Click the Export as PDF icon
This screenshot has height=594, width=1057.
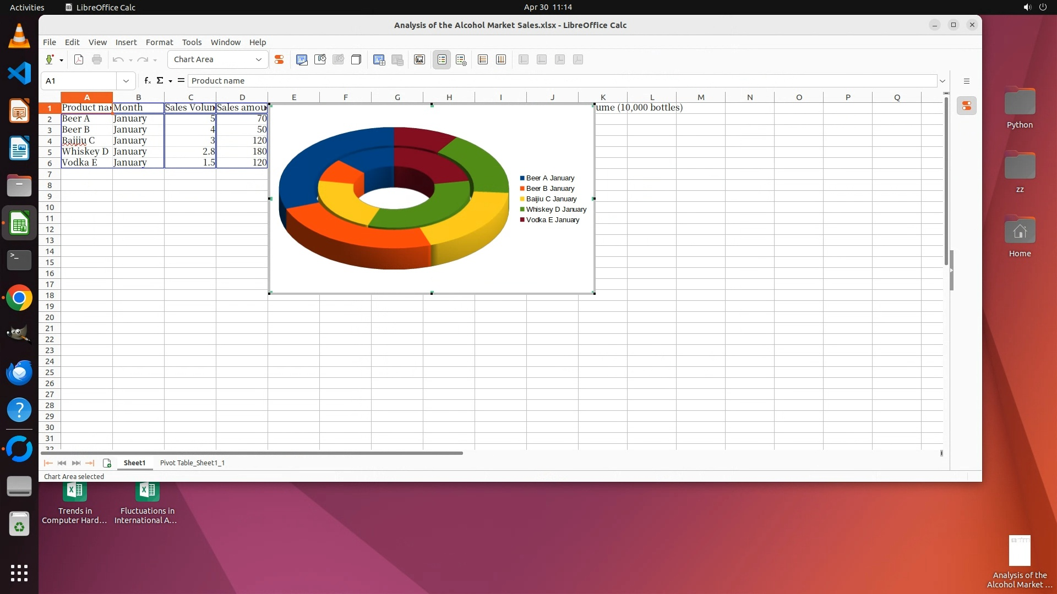click(79, 59)
